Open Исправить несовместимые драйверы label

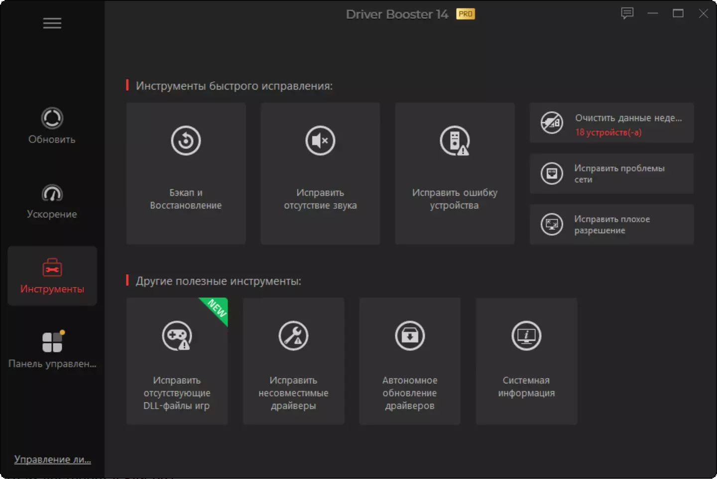coord(294,393)
